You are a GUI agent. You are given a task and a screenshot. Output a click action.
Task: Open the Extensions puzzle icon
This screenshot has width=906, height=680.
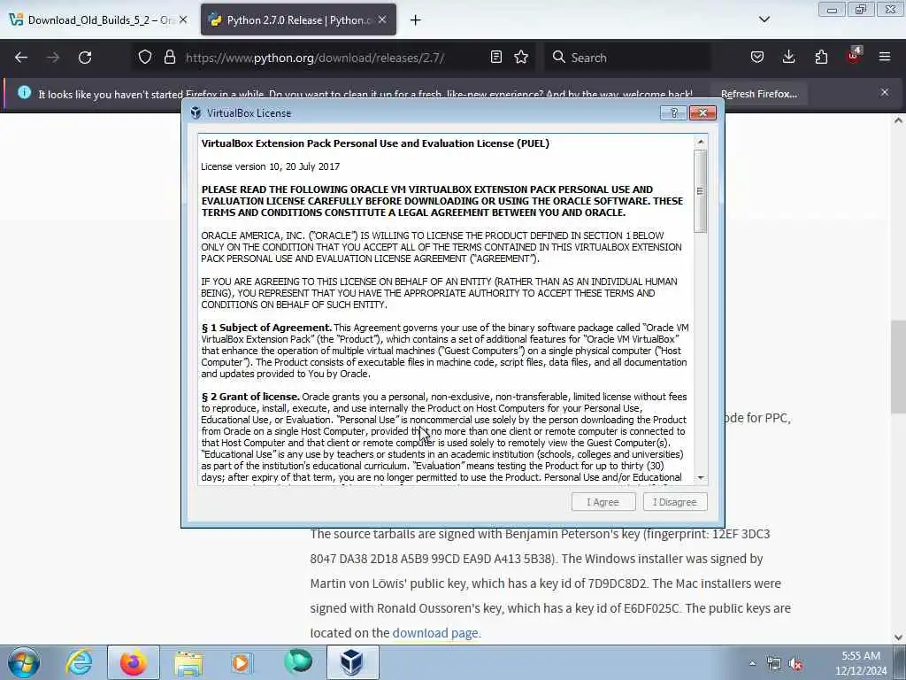(821, 58)
